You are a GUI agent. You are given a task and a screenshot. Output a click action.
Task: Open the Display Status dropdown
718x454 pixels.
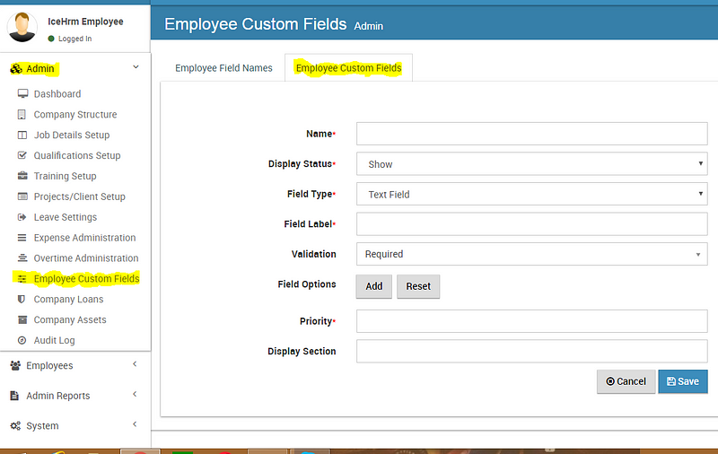[x=531, y=164]
